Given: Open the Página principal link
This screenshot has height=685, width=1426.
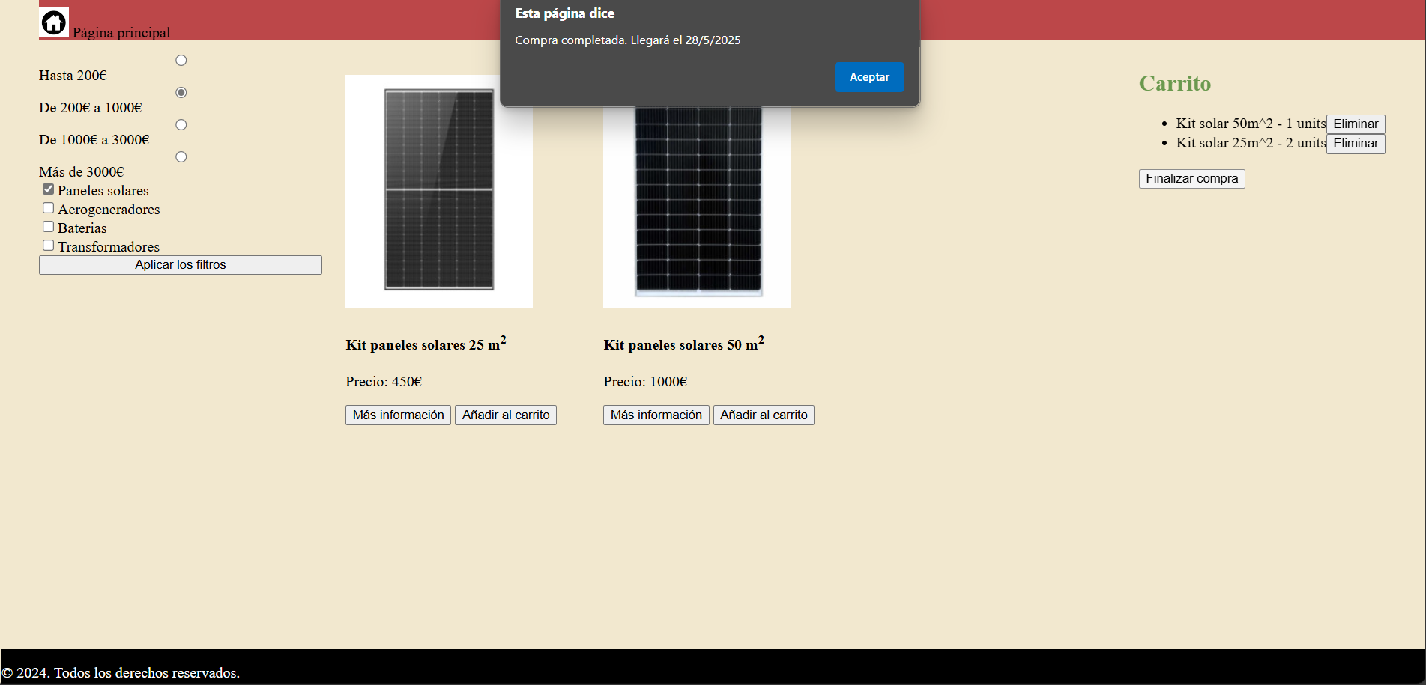Looking at the screenshot, I should click(121, 33).
